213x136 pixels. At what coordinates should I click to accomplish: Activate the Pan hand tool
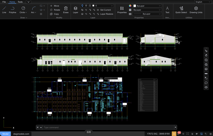click(x=206, y=56)
